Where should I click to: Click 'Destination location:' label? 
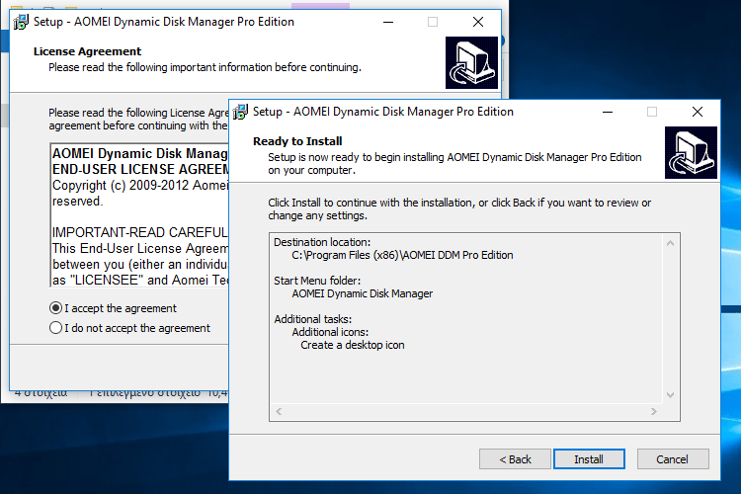(322, 242)
